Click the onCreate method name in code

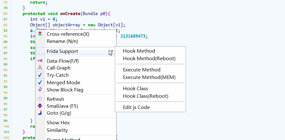(x=68, y=14)
